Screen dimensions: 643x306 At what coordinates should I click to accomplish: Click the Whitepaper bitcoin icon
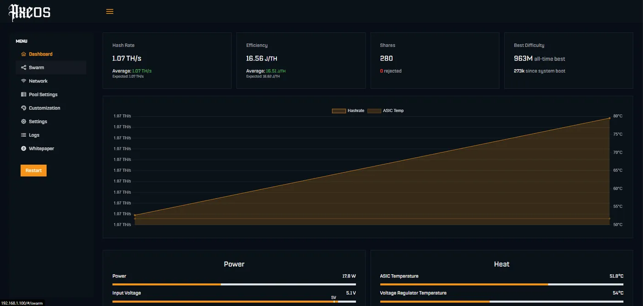point(24,149)
